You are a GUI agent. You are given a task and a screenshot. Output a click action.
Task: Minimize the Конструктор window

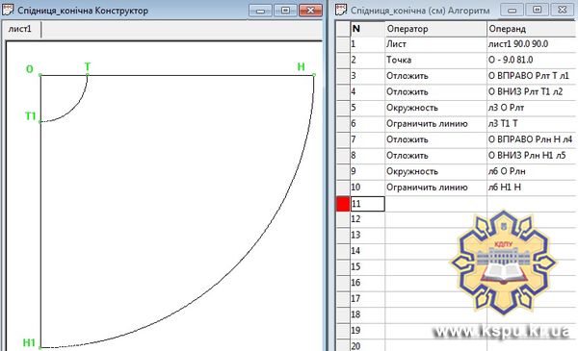click(x=260, y=11)
